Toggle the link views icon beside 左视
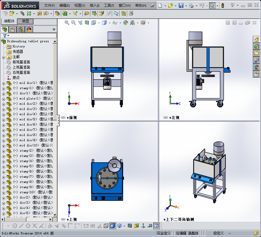The image size is (261, 237). (166, 117)
